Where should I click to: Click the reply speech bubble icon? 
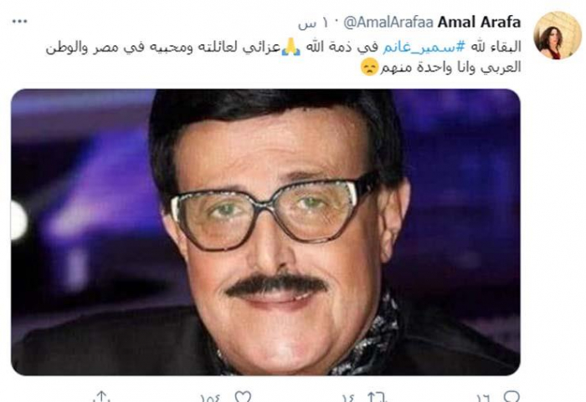(x=511, y=396)
